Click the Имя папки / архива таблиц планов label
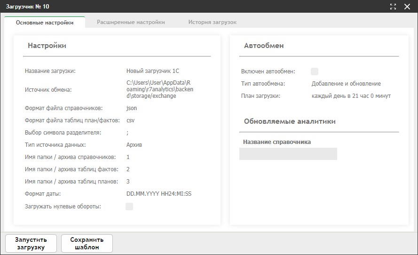This screenshot has height=255, width=418. [x=71, y=182]
